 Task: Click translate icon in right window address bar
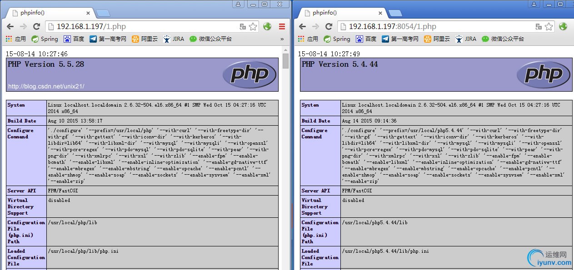(539, 27)
